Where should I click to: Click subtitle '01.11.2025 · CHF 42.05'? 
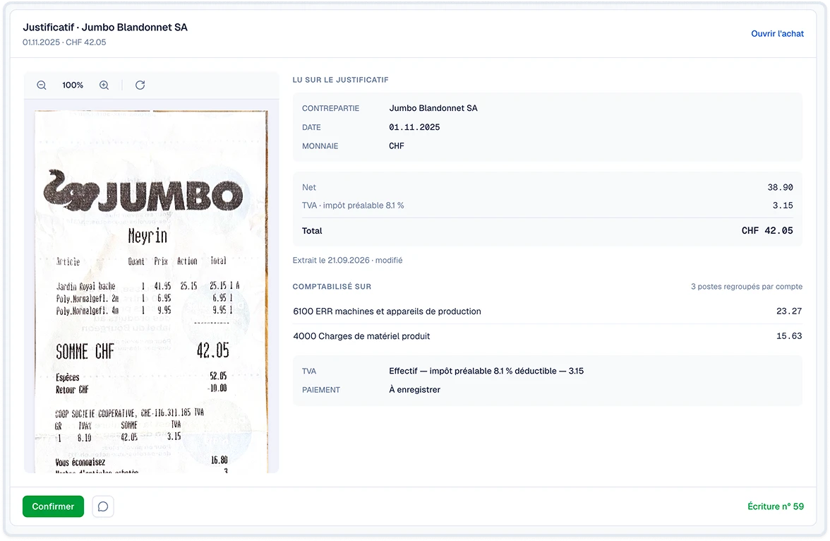pos(64,42)
